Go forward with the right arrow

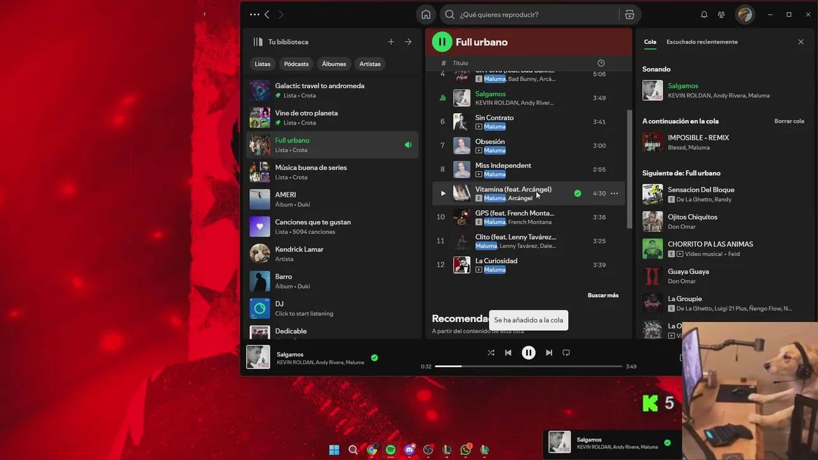pyautogui.click(x=281, y=15)
